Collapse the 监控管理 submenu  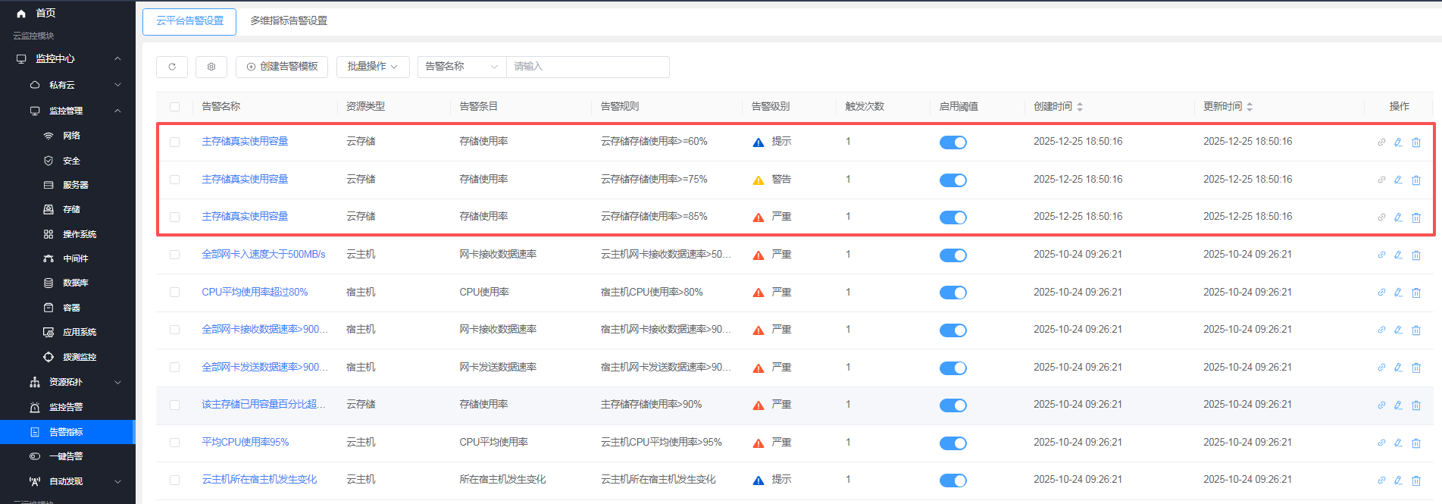(x=117, y=111)
